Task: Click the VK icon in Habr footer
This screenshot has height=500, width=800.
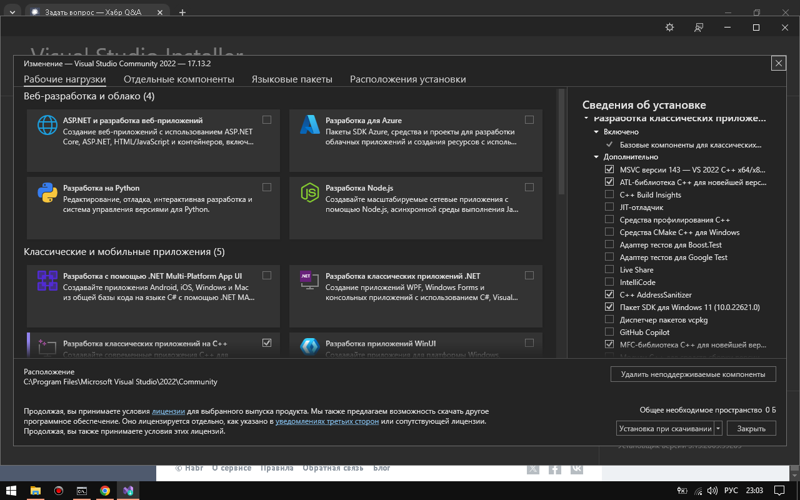Action: point(576,468)
